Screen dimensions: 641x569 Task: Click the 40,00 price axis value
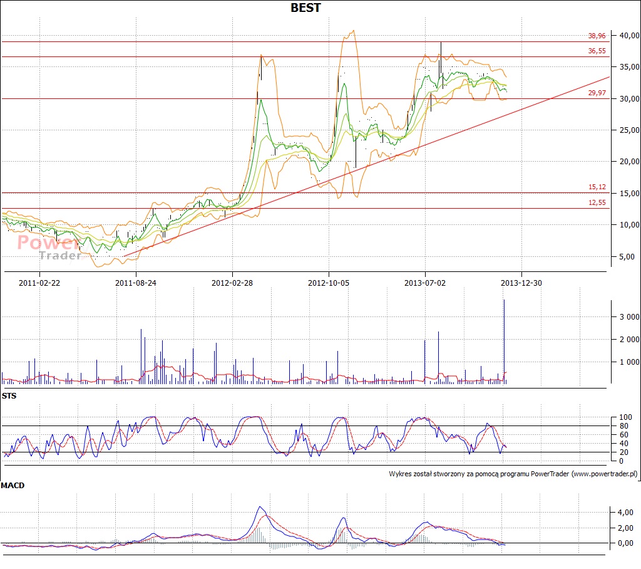click(x=629, y=35)
